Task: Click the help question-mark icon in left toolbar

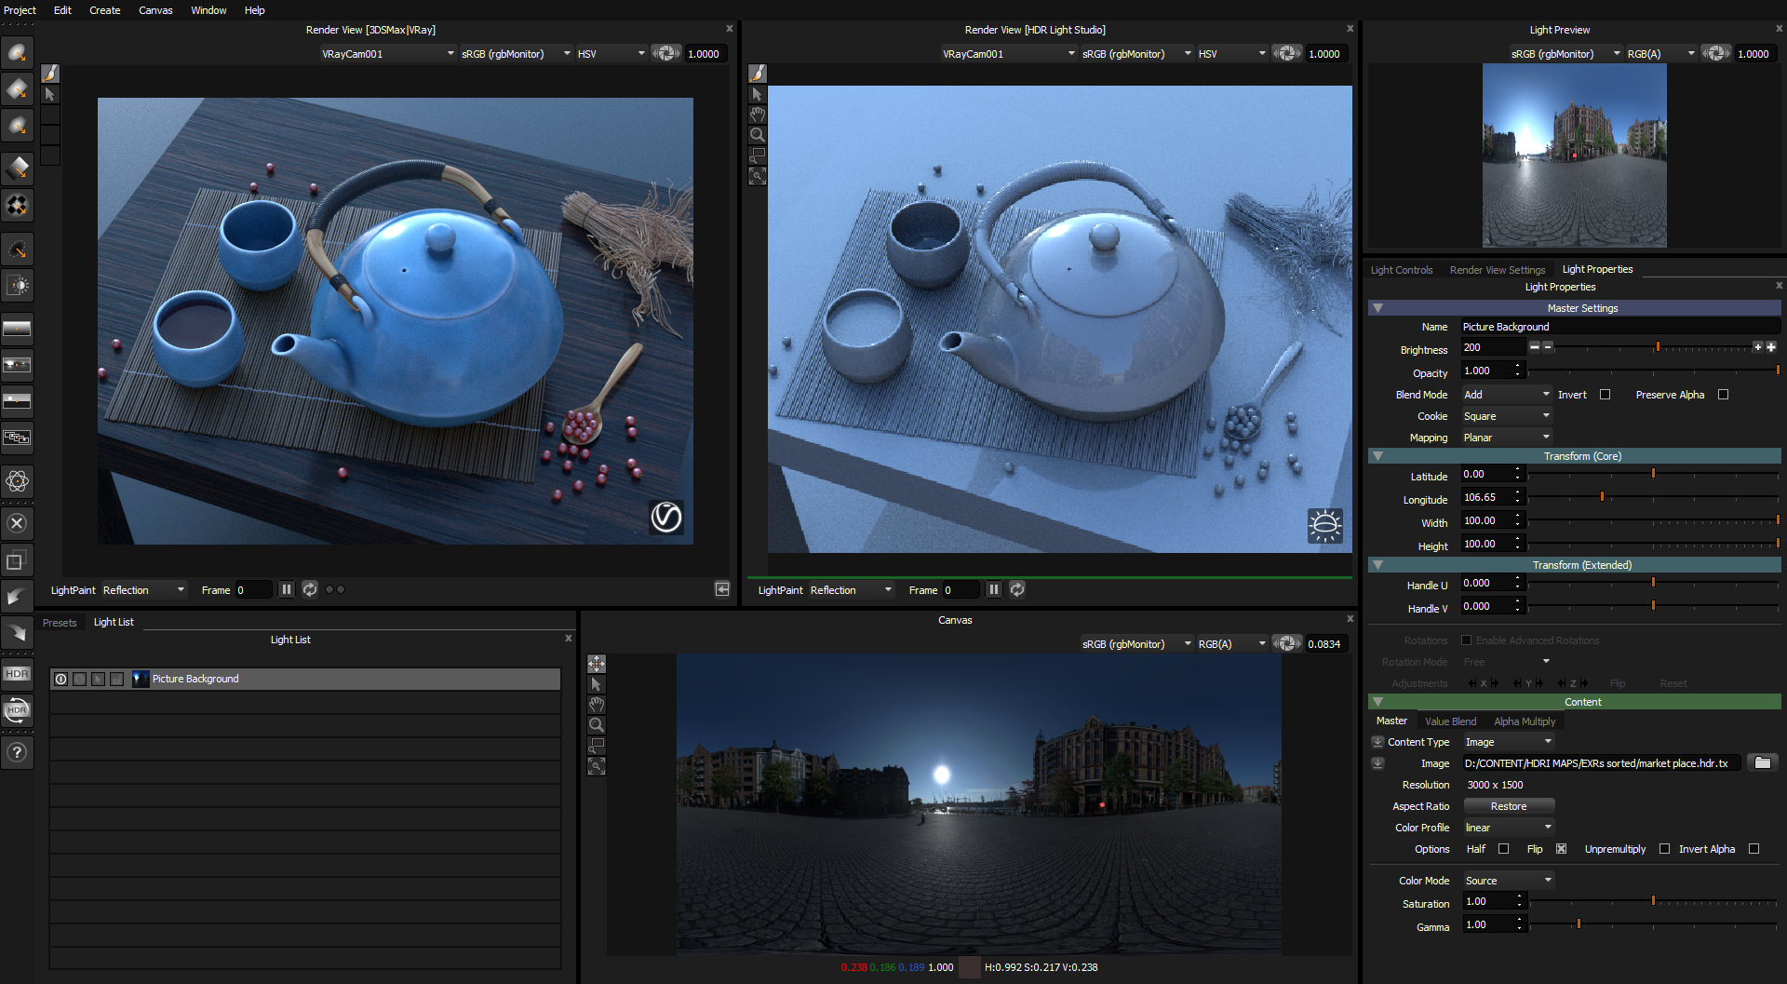Action: click(x=17, y=752)
